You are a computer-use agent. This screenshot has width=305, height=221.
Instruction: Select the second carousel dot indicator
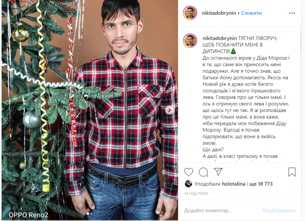pyautogui.click(x=91, y=213)
